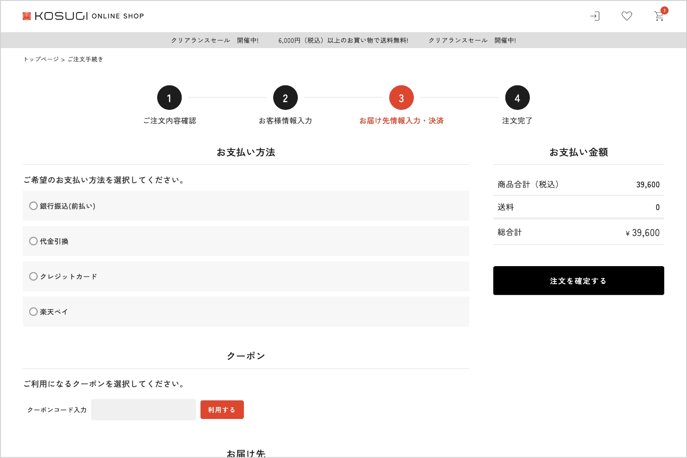Focus the クーポンコード入力 text field
Image resolution: width=687 pixels, height=458 pixels.
tap(143, 410)
